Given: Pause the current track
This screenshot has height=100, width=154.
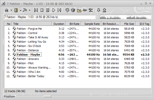Looking at the screenshot, I should point(48,10).
